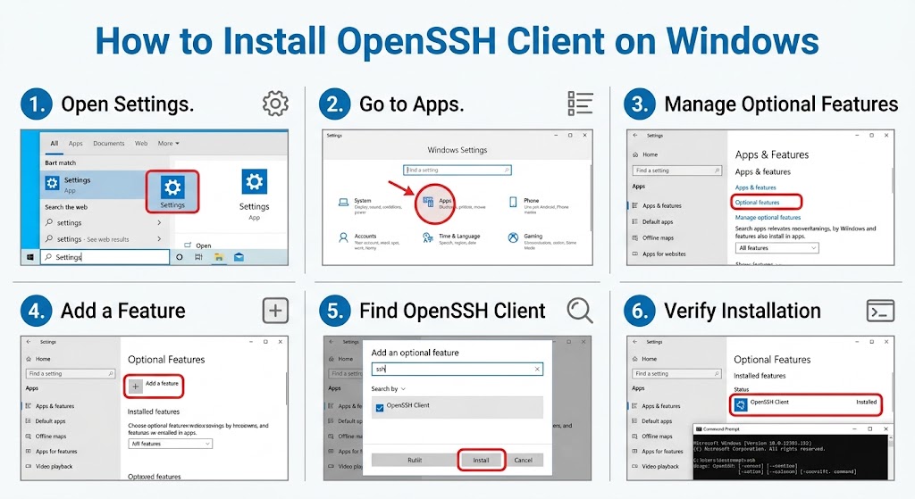Click the Apps & features link in step 3
915x499 pixels.
(x=756, y=187)
